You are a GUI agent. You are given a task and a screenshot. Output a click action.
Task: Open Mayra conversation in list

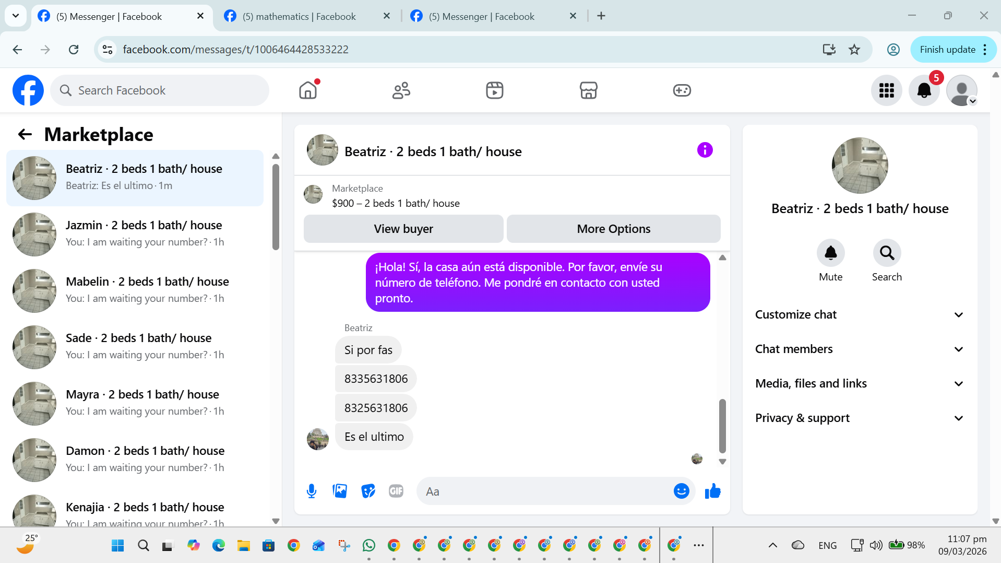click(x=135, y=404)
